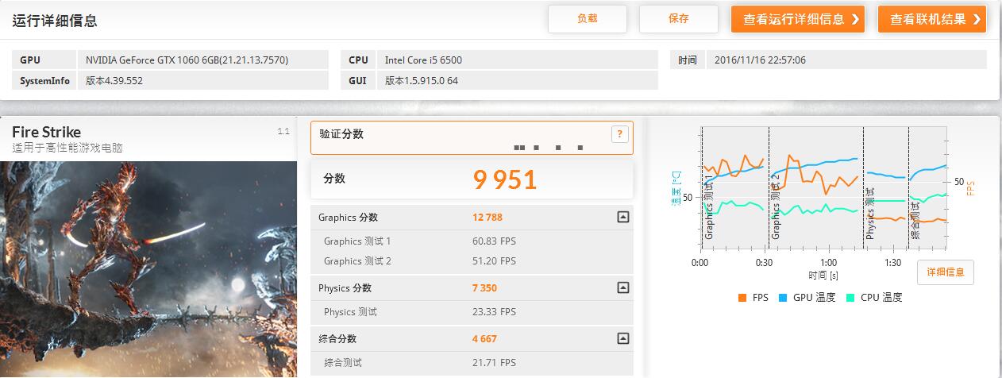Viewport: 1002px width, 378px height.
Task: Click the 适用于高性能游戏电脑 subtitle
Action: pos(67,148)
